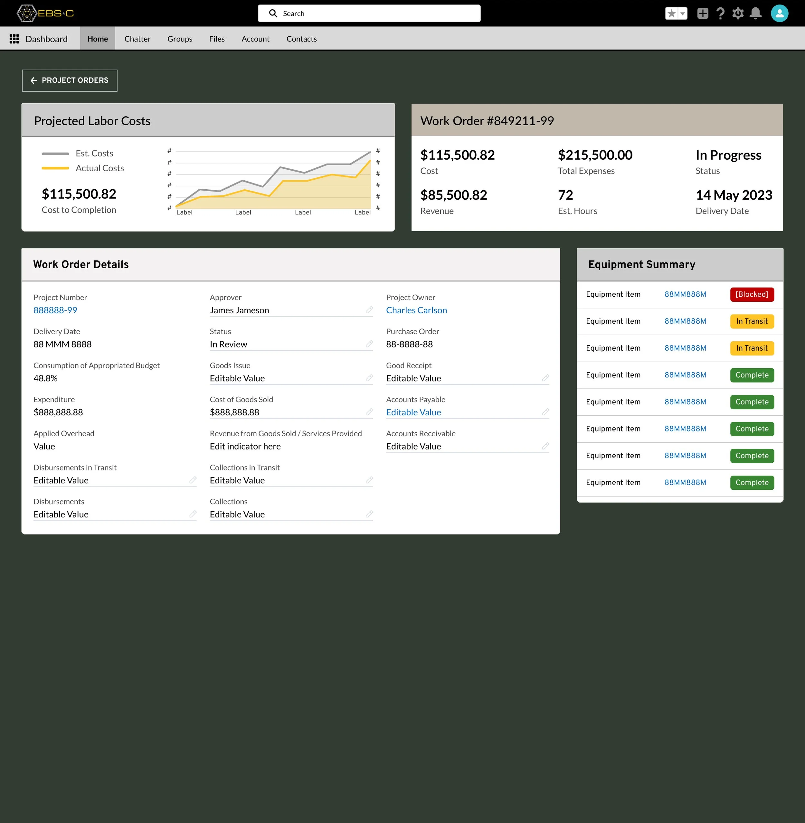Open the user profile avatar
The image size is (805, 823).
click(779, 14)
